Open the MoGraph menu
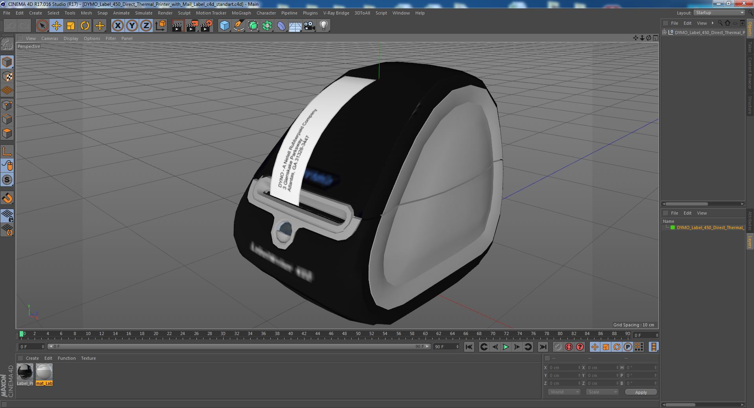Screen dimensions: 754x408 [x=241, y=13]
